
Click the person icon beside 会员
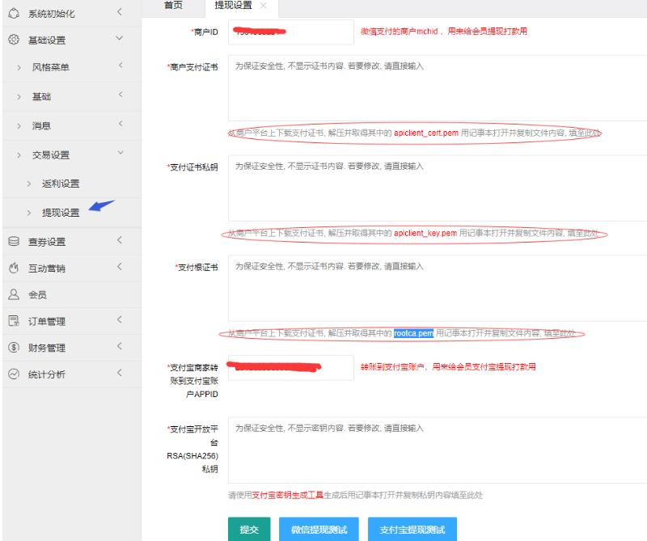coord(13,294)
